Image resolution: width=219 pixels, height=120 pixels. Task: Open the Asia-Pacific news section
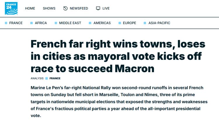(x=159, y=23)
